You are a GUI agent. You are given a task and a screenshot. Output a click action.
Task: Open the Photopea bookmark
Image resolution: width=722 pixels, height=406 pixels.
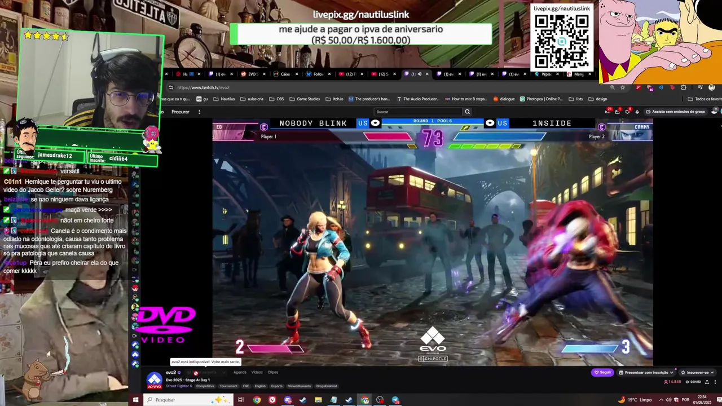coord(541,99)
